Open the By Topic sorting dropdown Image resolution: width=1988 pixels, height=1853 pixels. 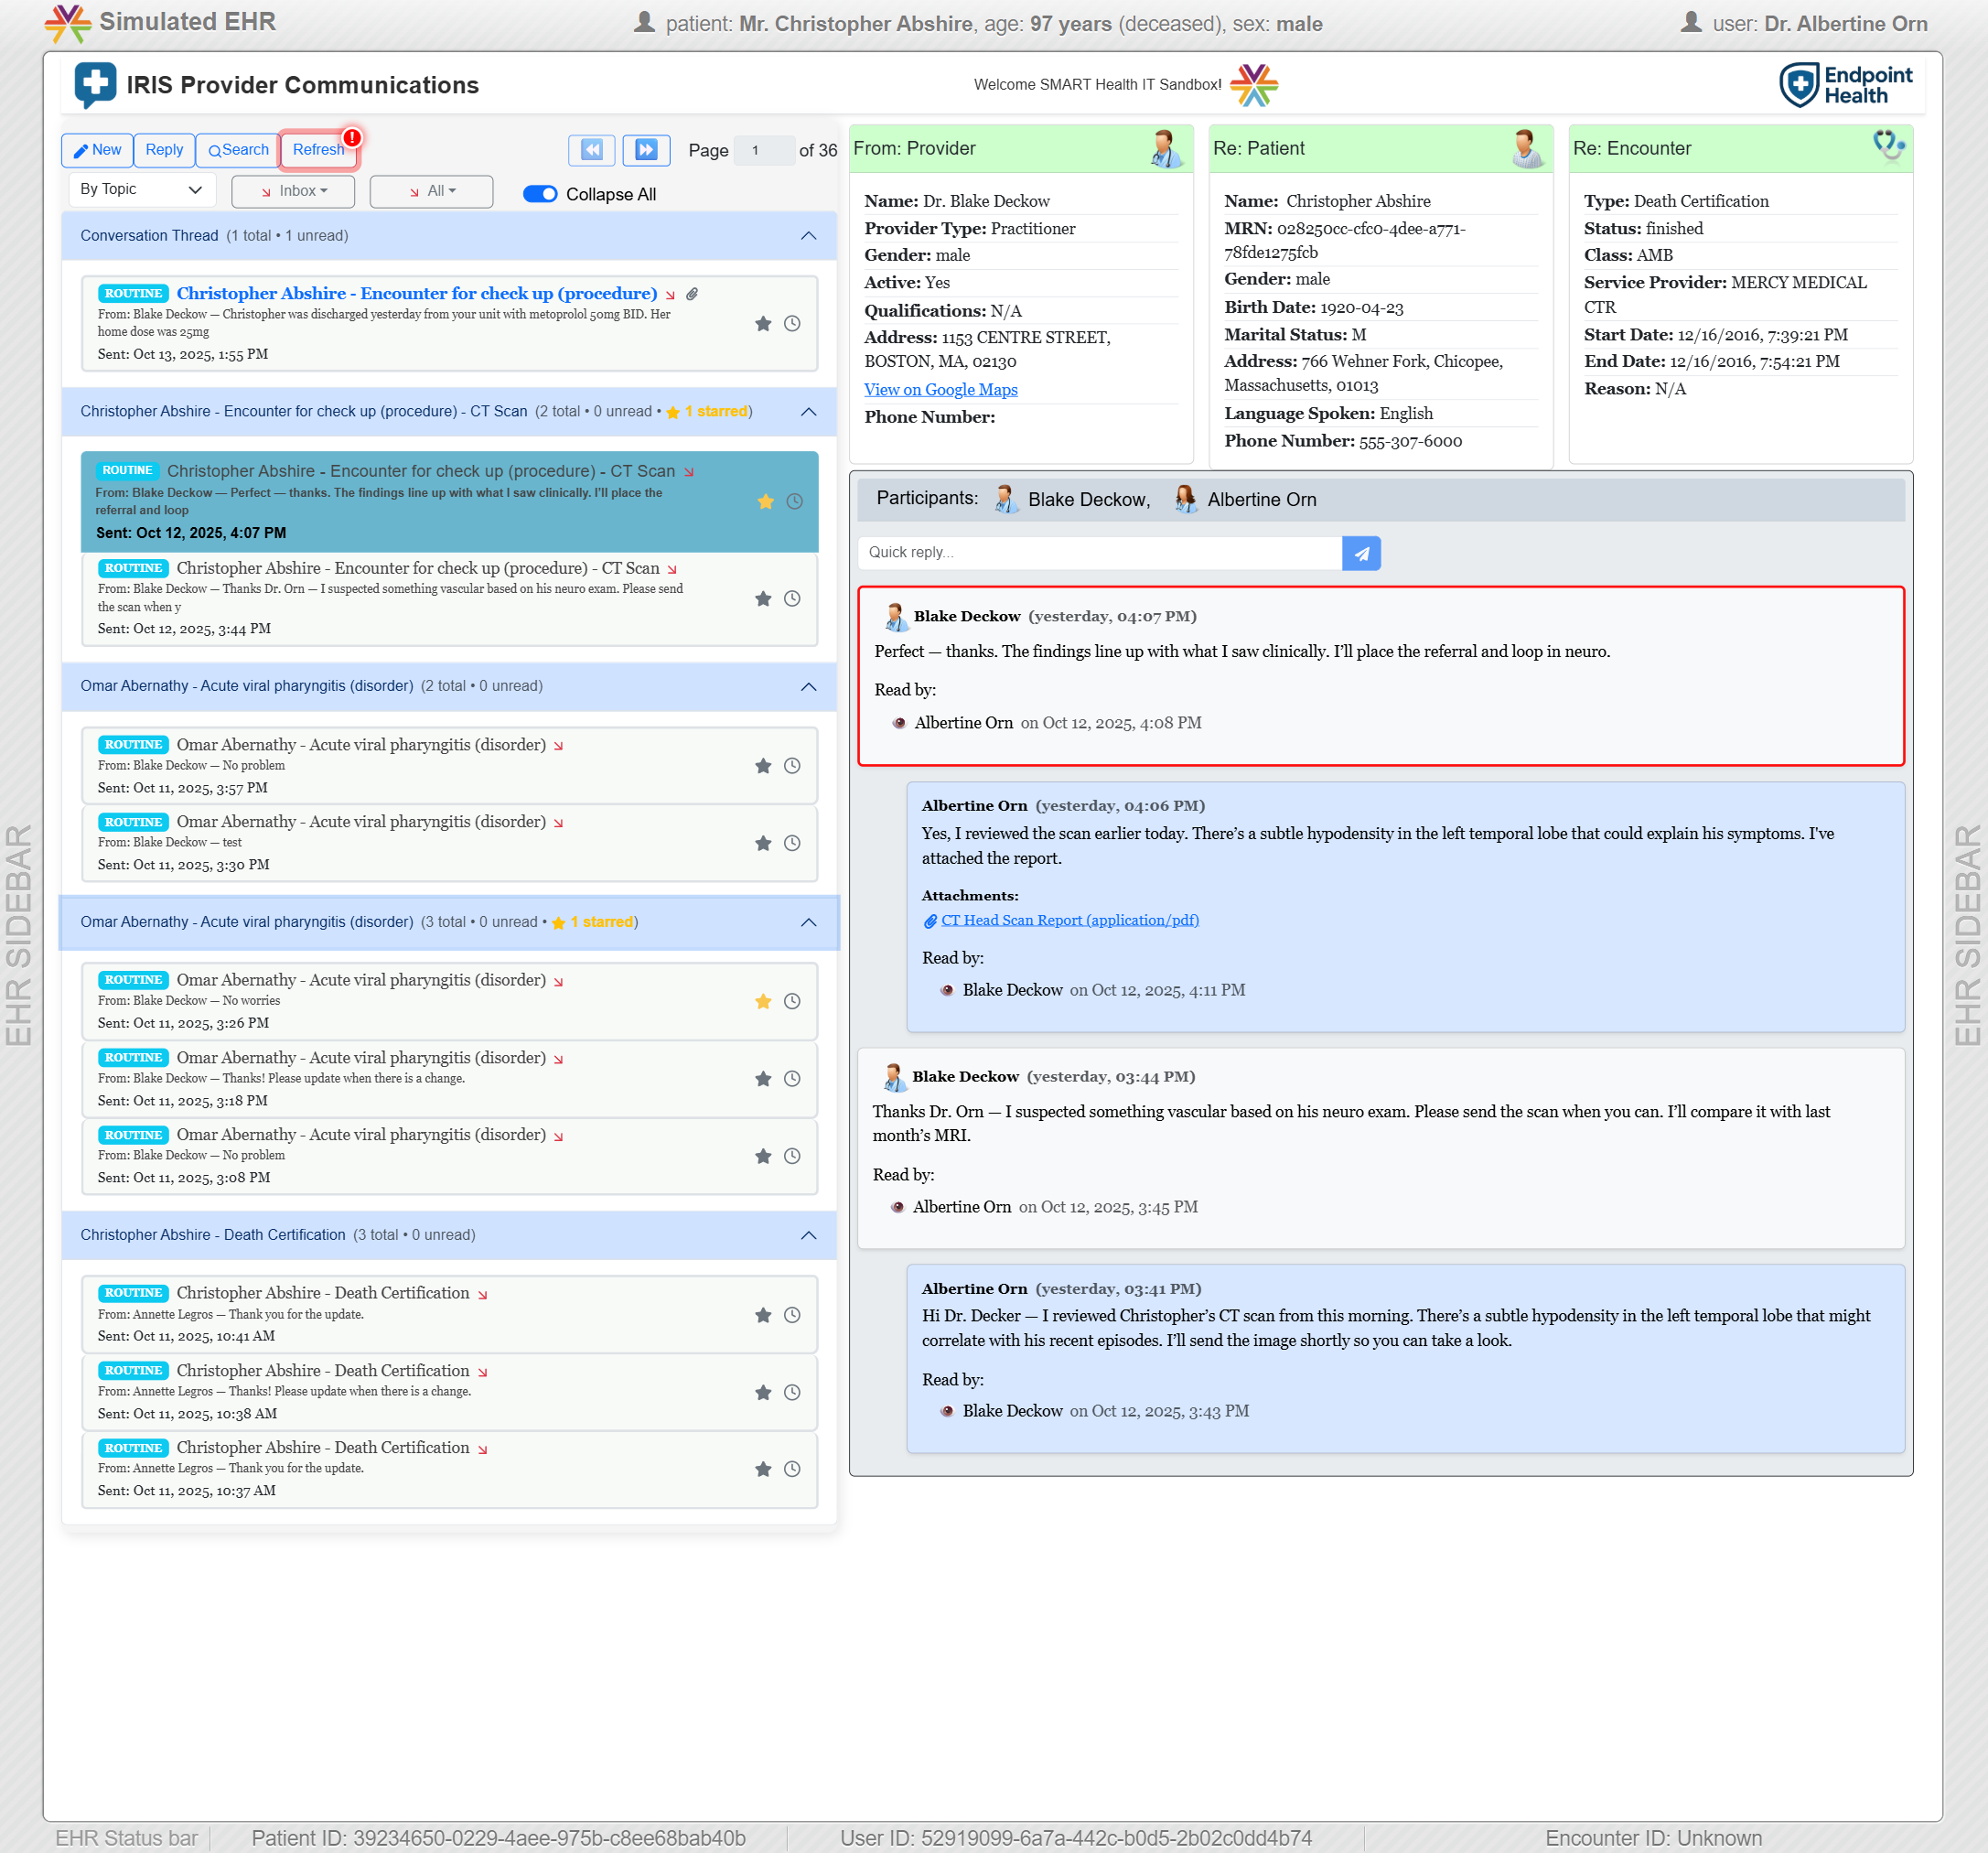point(141,189)
